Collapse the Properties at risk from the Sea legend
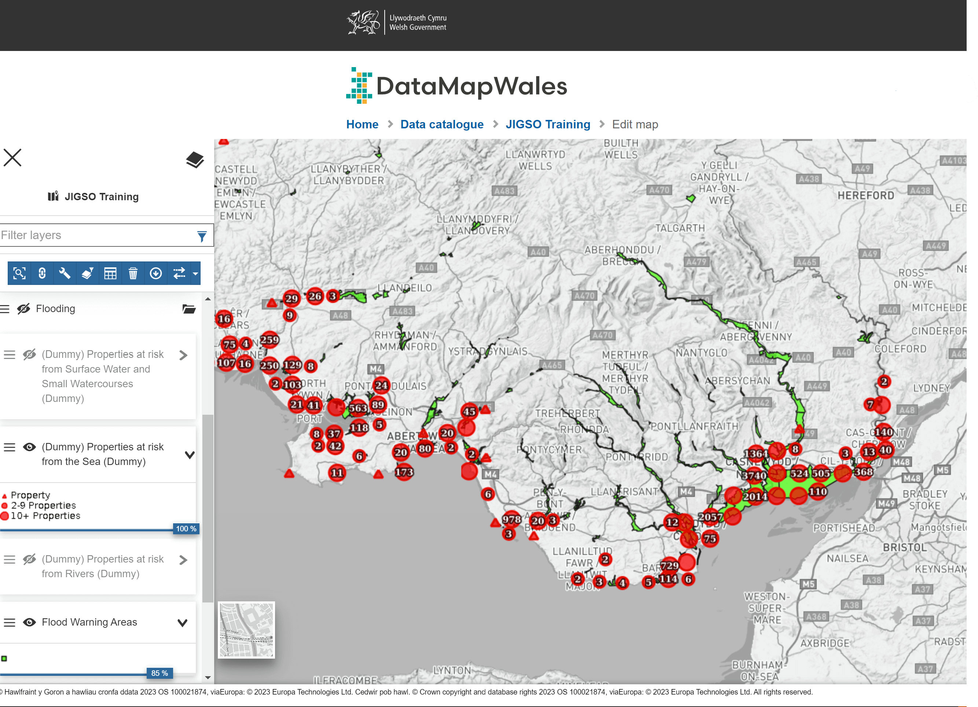The image size is (978, 707). pos(190,454)
